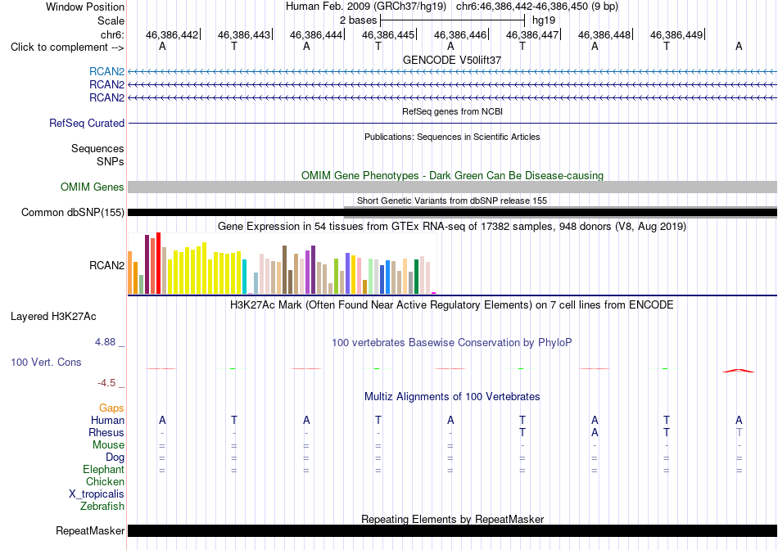Image resolution: width=778 pixels, height=550 pixels.
Task: Select the hg19 label beside scale bar
Action: [x=543, y=20]
